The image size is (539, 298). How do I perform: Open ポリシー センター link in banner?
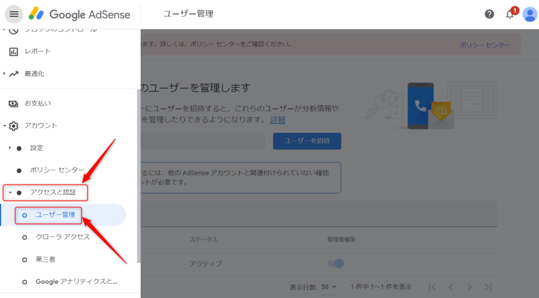485,45
